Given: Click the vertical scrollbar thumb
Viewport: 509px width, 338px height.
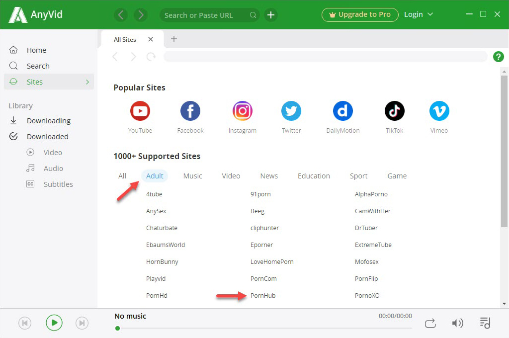Looking at the screenshot, I should point(504,151).
